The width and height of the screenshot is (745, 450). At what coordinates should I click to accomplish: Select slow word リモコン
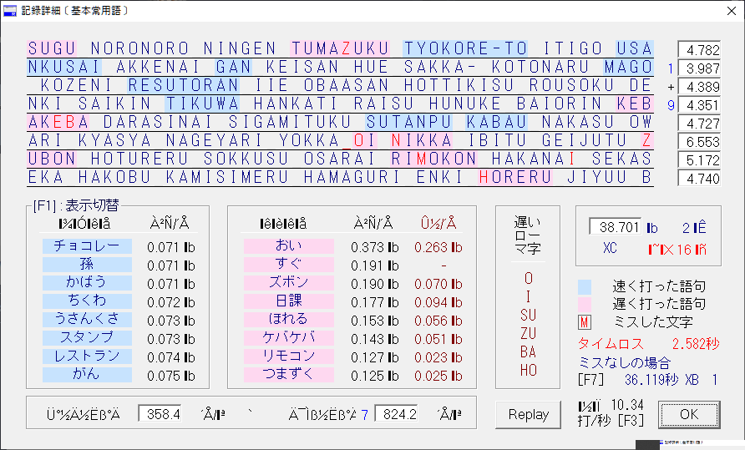click(x=289, y=356)
